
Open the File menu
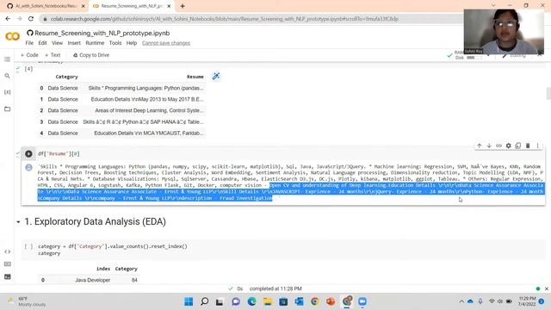click(29, 43)
